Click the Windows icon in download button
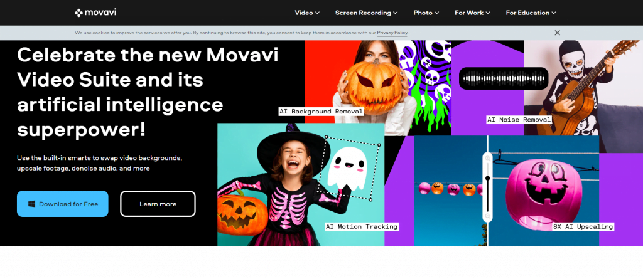The width and height of the screenshot is (643, 279). [x=31, y=204]
